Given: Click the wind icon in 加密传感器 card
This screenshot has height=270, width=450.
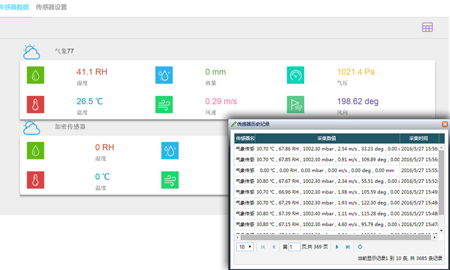Looking at the screenshot, I should pos(170,180).
